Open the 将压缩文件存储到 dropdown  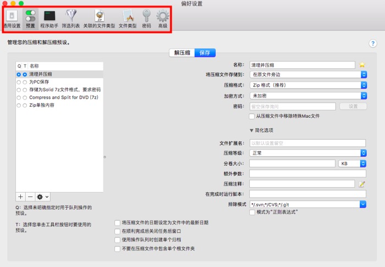pos(308,74)
